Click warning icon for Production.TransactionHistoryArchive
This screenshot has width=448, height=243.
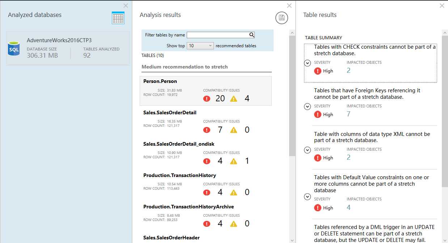pyautogui.click(x=234, y=224)
